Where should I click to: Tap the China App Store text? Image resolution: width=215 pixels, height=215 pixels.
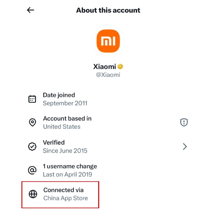coord(66,198)
